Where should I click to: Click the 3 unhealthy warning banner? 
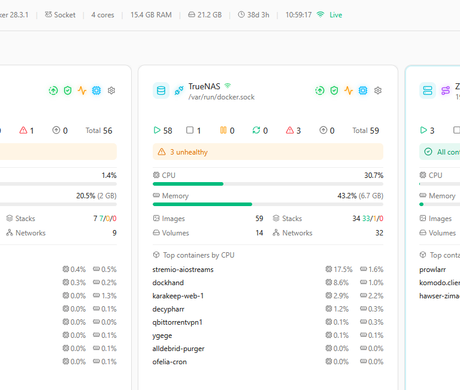pyautogui.click(x=268, y=152)
